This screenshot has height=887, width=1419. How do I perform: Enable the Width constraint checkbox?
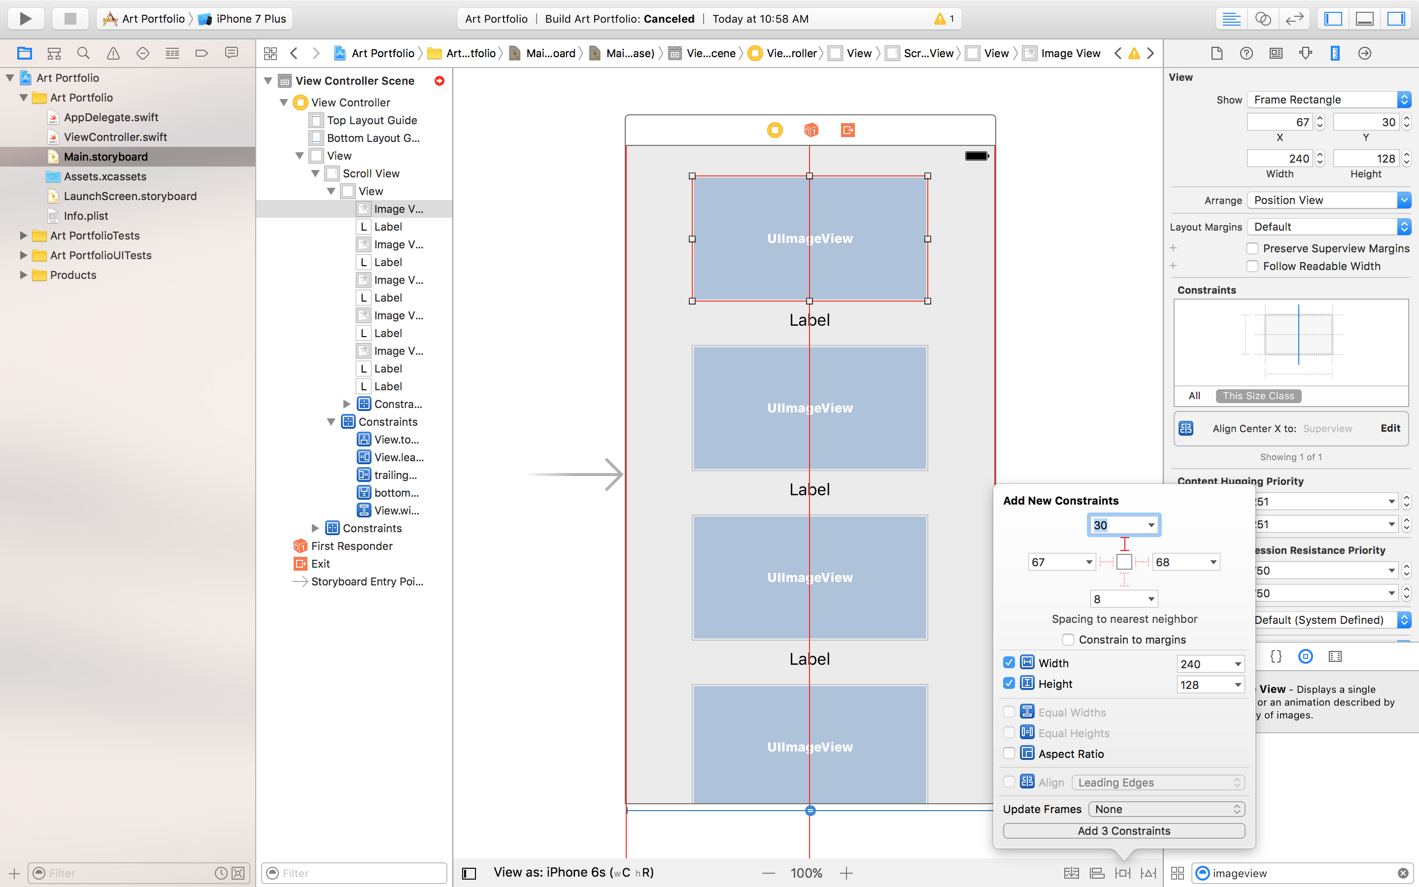1011,662
